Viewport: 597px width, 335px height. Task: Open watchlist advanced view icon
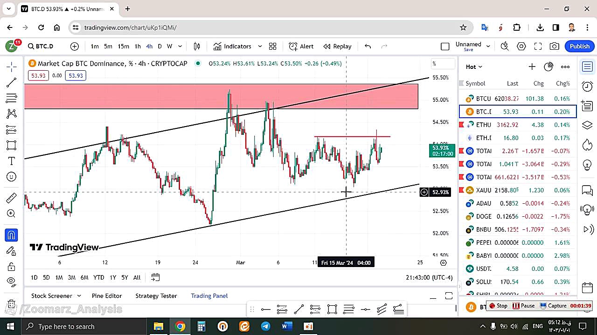[x=548, y=67]
